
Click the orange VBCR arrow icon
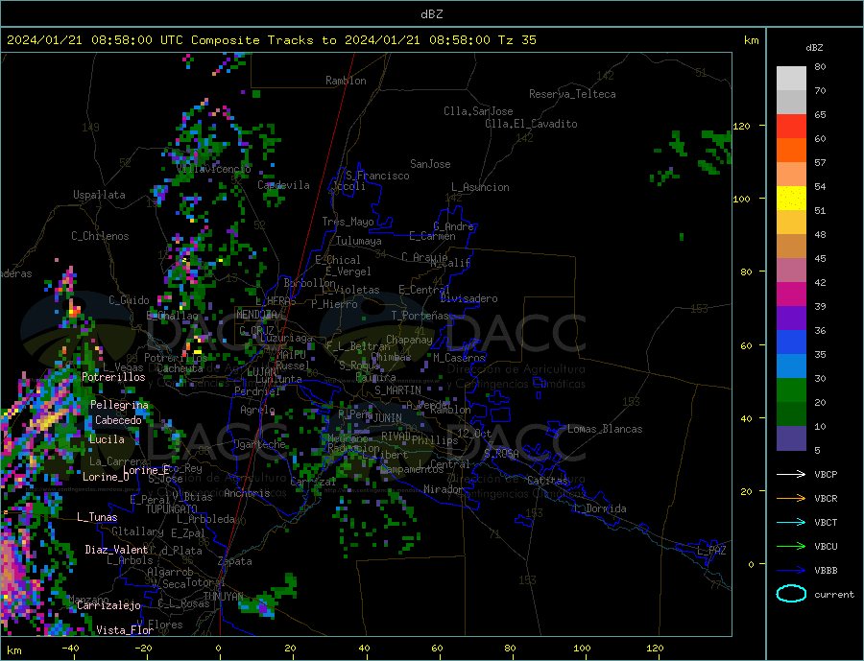pyautogui.click(x=791, y=499)
